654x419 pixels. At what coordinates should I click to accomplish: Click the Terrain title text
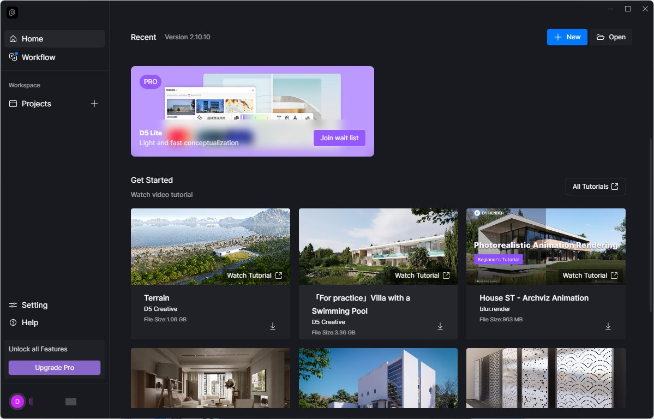[x=157, y=298]
